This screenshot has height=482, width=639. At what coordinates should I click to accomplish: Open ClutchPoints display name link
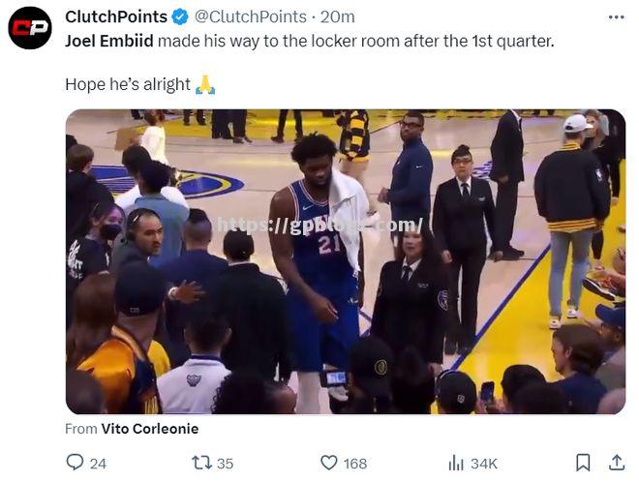pos(116,17)
